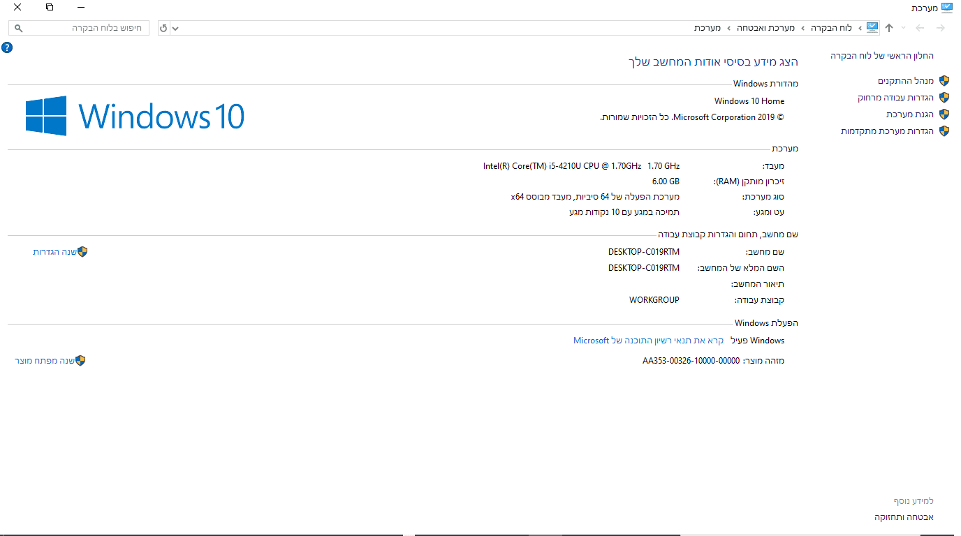Open 'הגדרות מערכת מתקדמות' advanced settings link
The height and width of the screenshot is (536, 961).
click(x=887, y=131)
